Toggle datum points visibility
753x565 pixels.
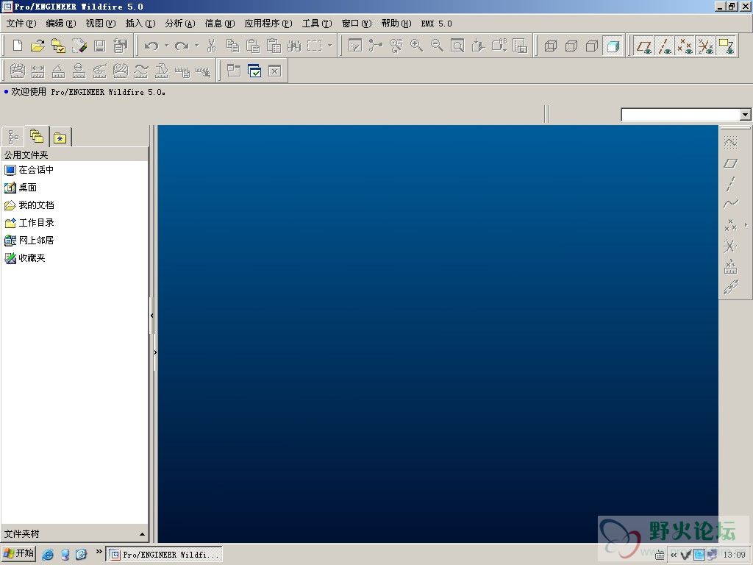click(x=685, y=46)
